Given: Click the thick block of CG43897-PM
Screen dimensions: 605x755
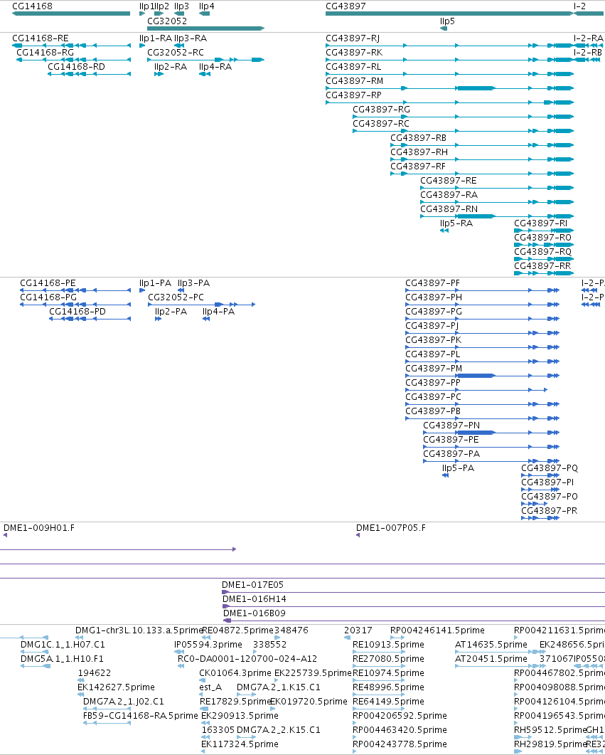Looking at the screenshot, I should pos(476,376).
